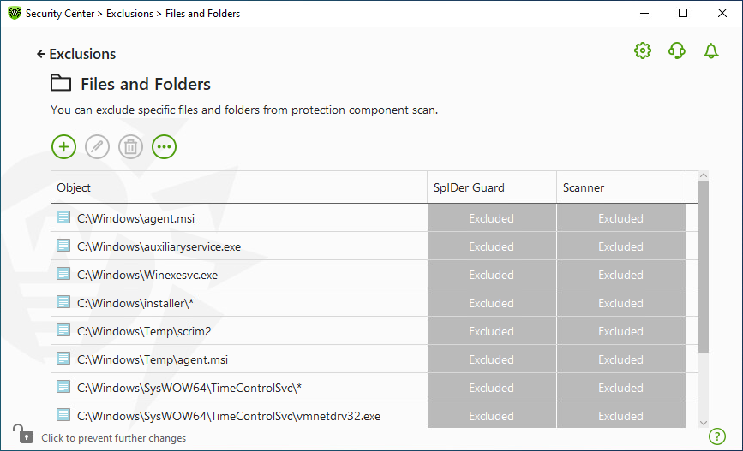Click SpIDer Guard Excluded cell for vmnetdrv32.exe

click(492, 415)
